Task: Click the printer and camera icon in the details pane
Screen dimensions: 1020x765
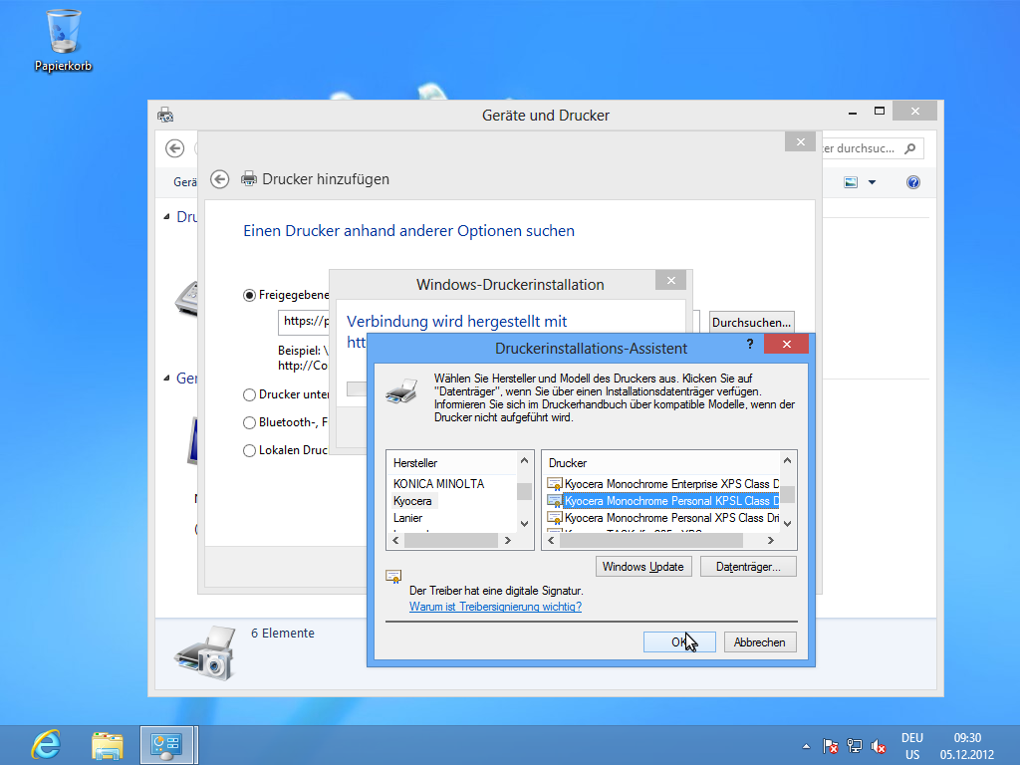Action: 207,652
